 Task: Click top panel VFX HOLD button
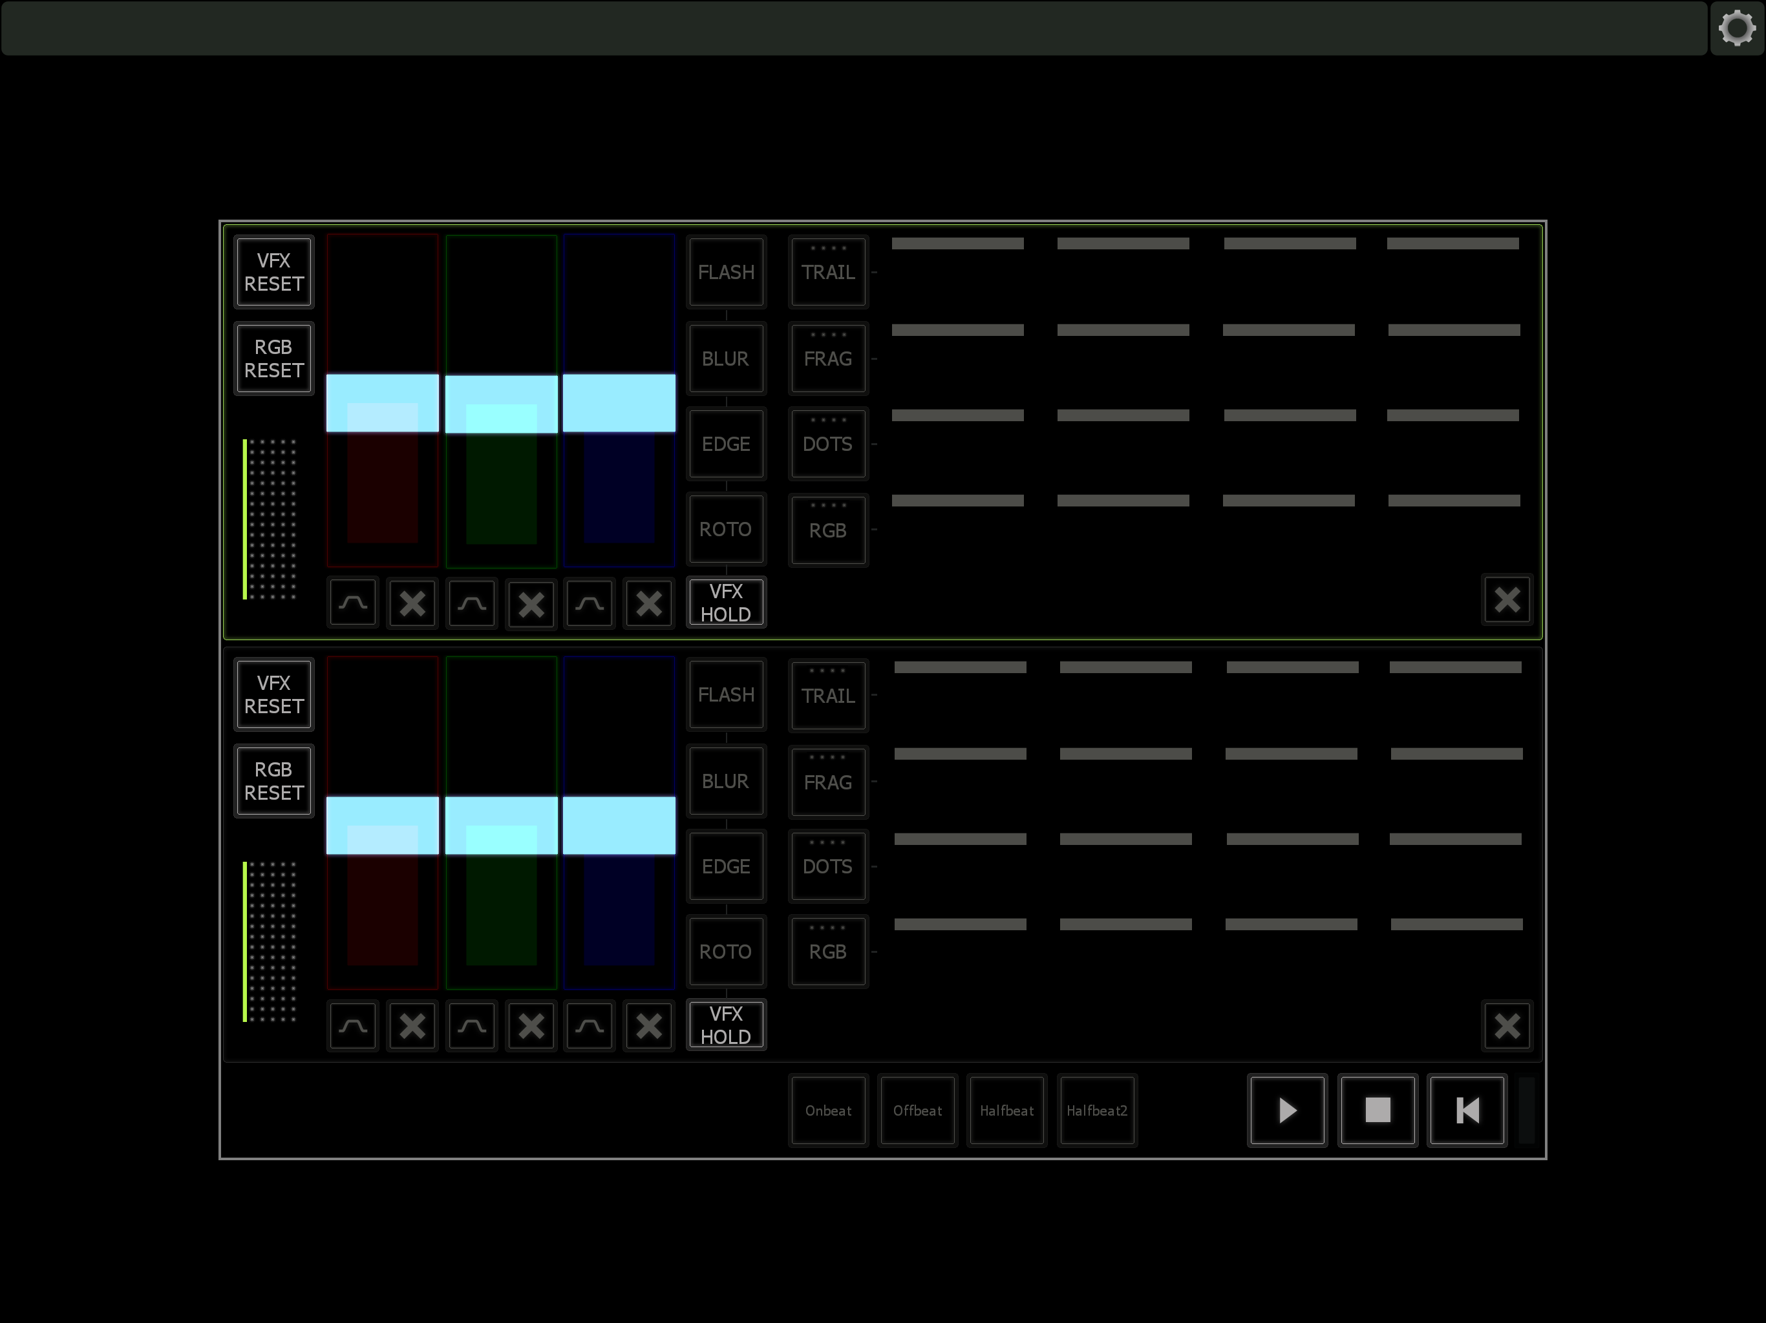726,603
